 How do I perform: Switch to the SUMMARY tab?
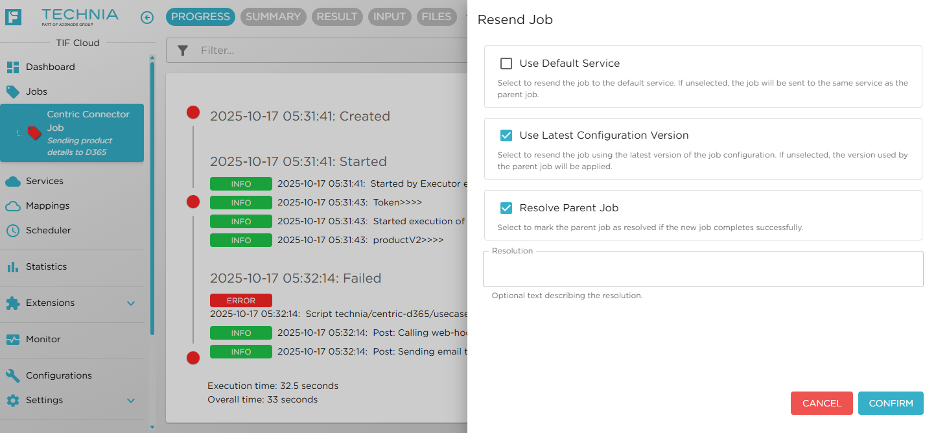click(x=273, y=17)
